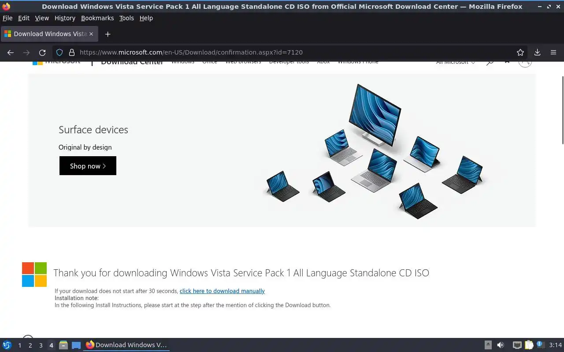This screenshot has height=352, width=564.
Task: Open the Help menu
Action: pyautogui.click(x=146, y=18)
